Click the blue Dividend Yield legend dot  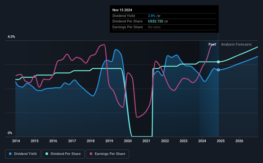point(10,154)
